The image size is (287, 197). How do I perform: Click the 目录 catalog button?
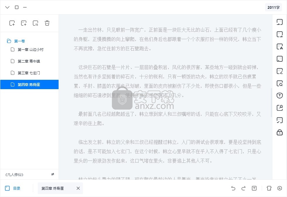pos(13,188)
